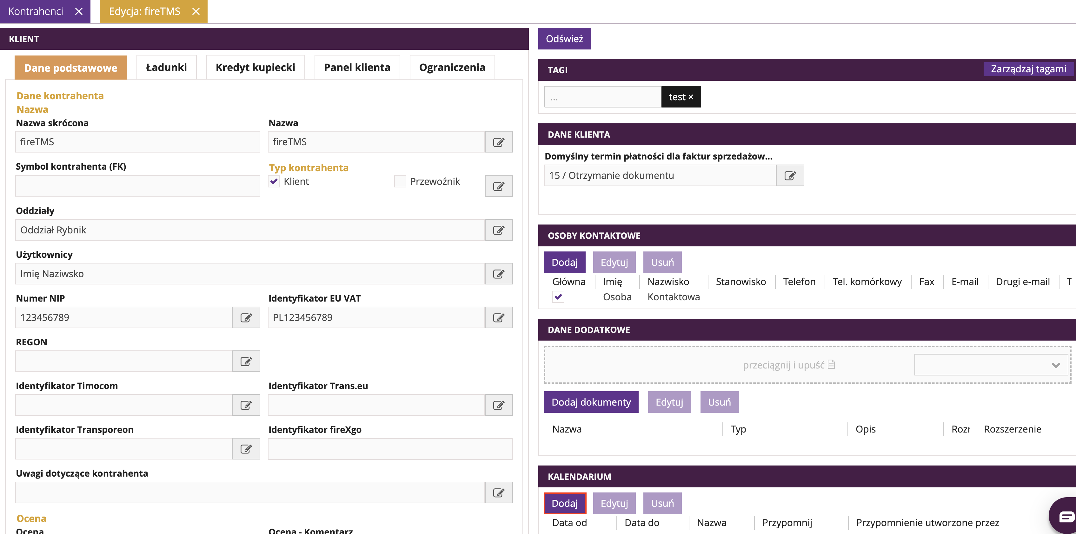Viewport: 1076px width, 534px height.
Task: Toggle Główna checkbox for contact person
Action: (x=558, y=297)
